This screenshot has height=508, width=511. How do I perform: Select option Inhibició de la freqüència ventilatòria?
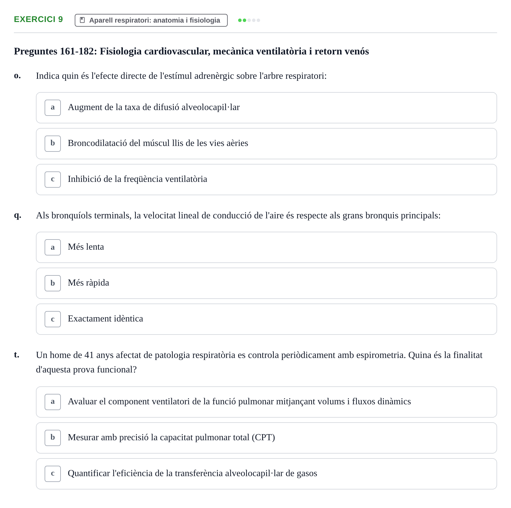[266, 180]
